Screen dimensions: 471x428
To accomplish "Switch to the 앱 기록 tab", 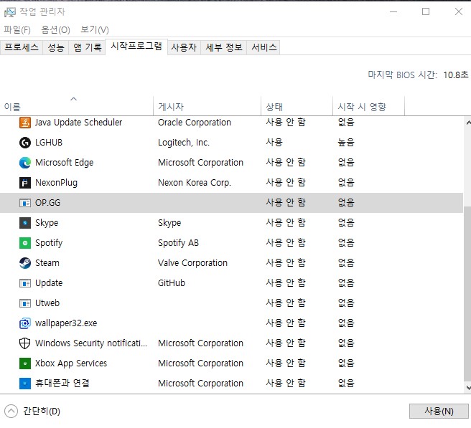I will (88, 47).
